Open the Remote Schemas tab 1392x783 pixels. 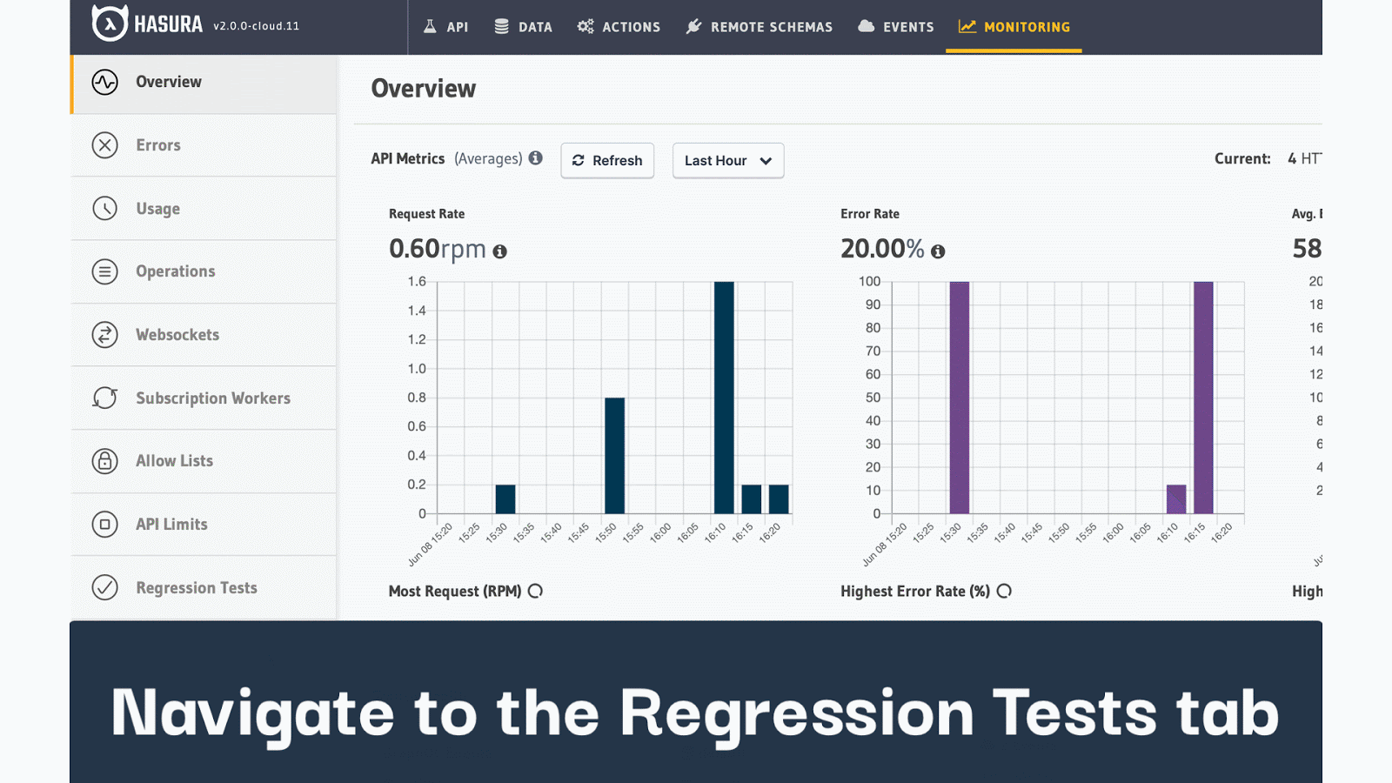[759, 27]
